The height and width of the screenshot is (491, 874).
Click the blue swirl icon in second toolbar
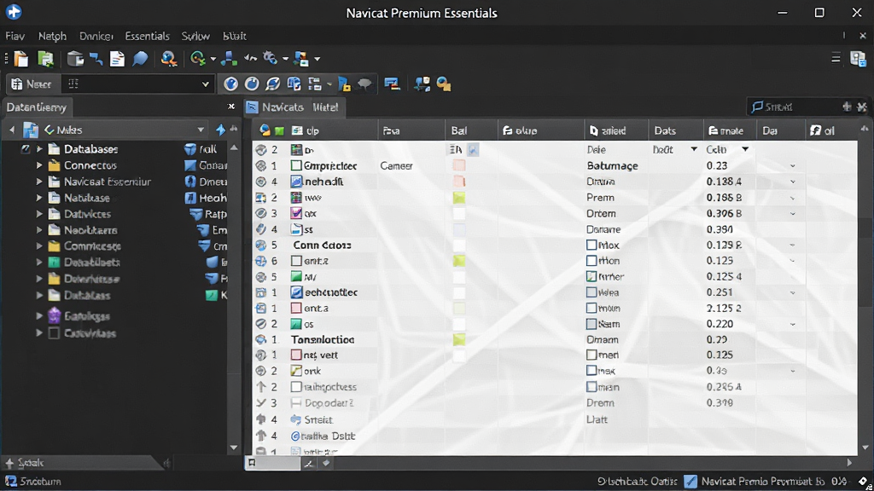[272, 84]
